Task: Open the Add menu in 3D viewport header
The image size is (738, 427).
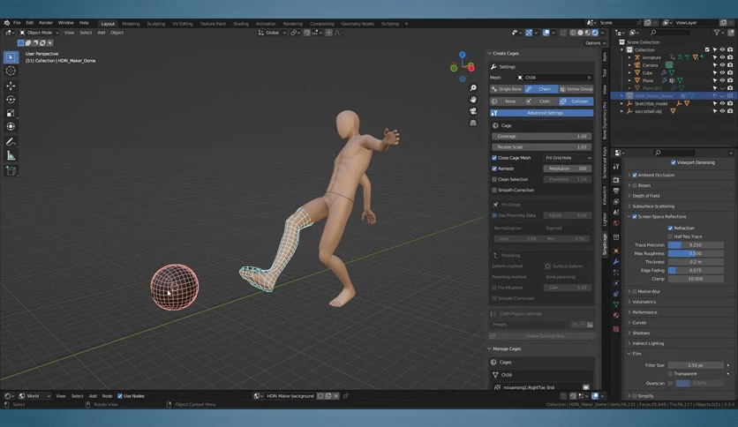Action: pos(102,33)
